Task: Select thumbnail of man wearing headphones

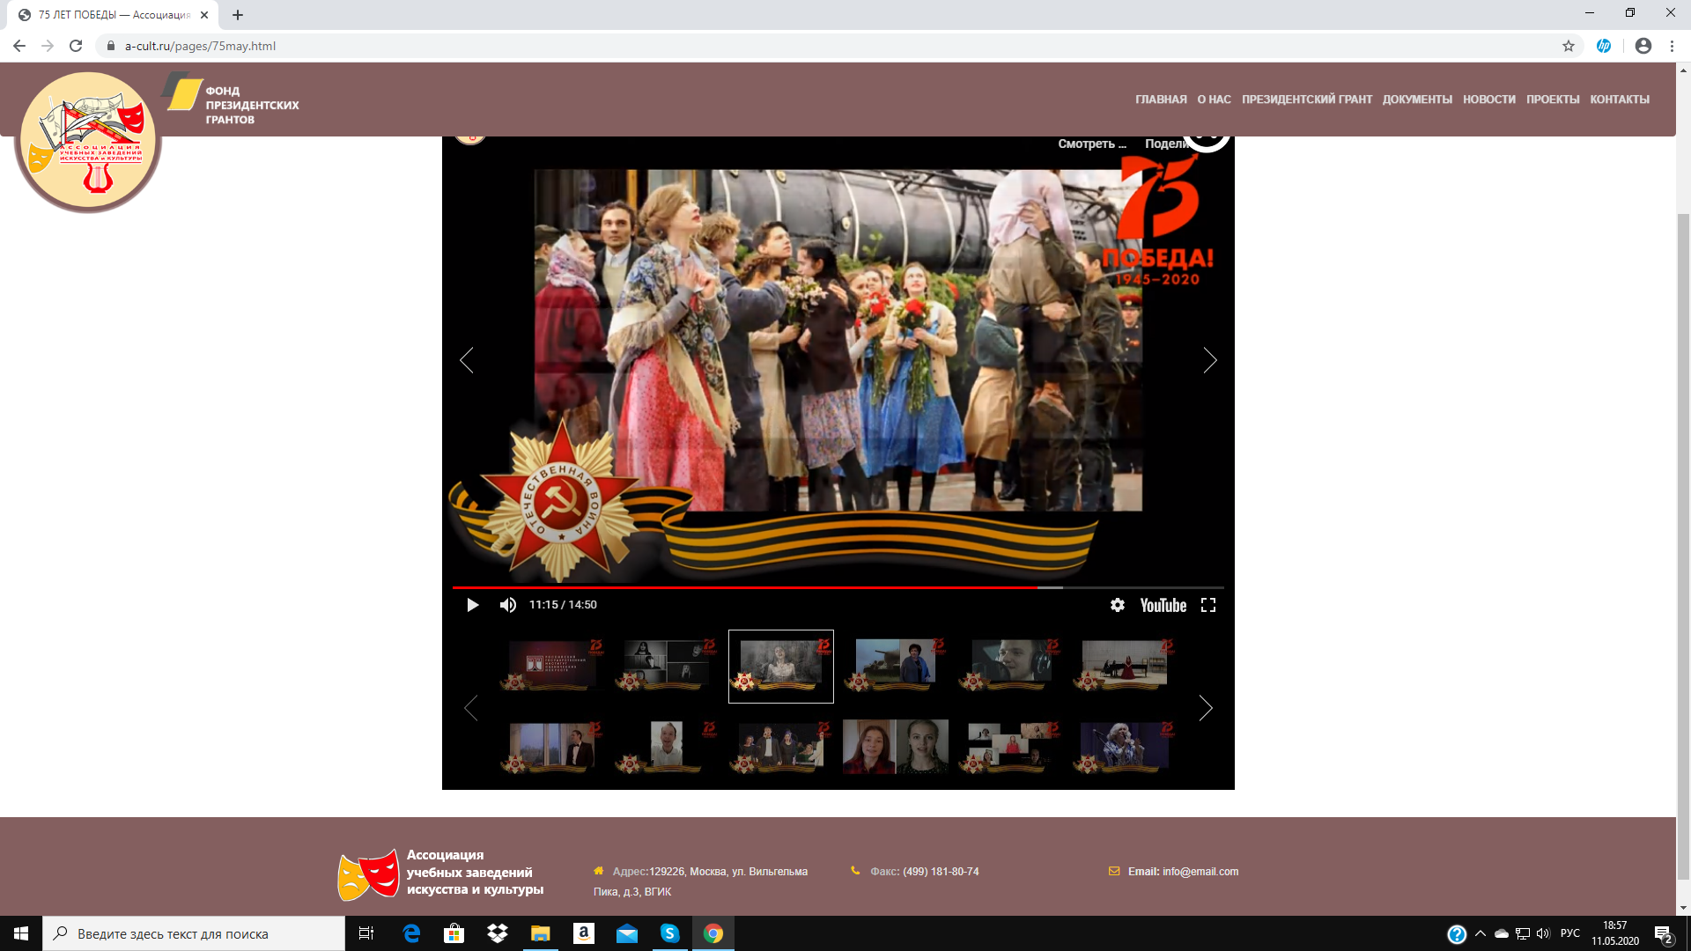Action: 1010,666
